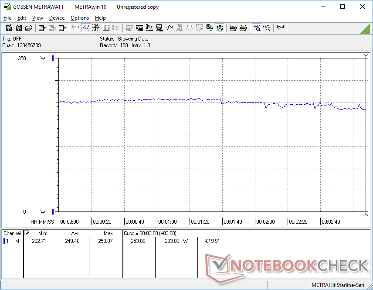Switch to the data table view icon
The height and width of the screenshot is (290, 373).
tap(106, 28)
